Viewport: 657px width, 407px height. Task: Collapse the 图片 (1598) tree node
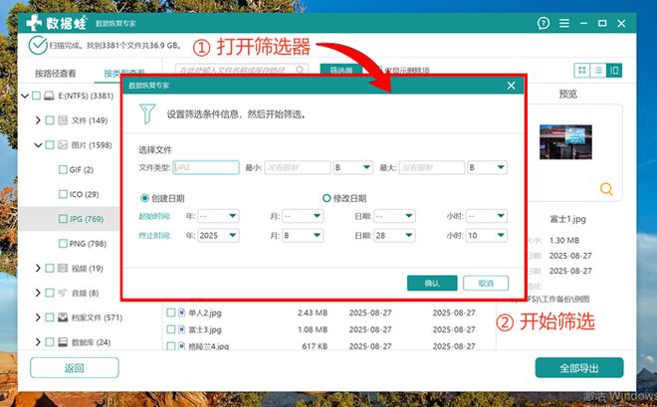(x=38, y=144)
